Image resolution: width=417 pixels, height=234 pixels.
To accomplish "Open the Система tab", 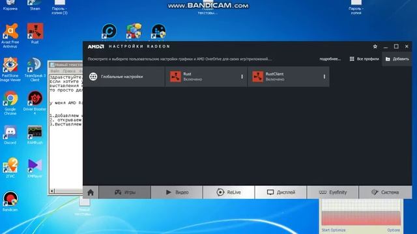I will (x=385, y=192).
